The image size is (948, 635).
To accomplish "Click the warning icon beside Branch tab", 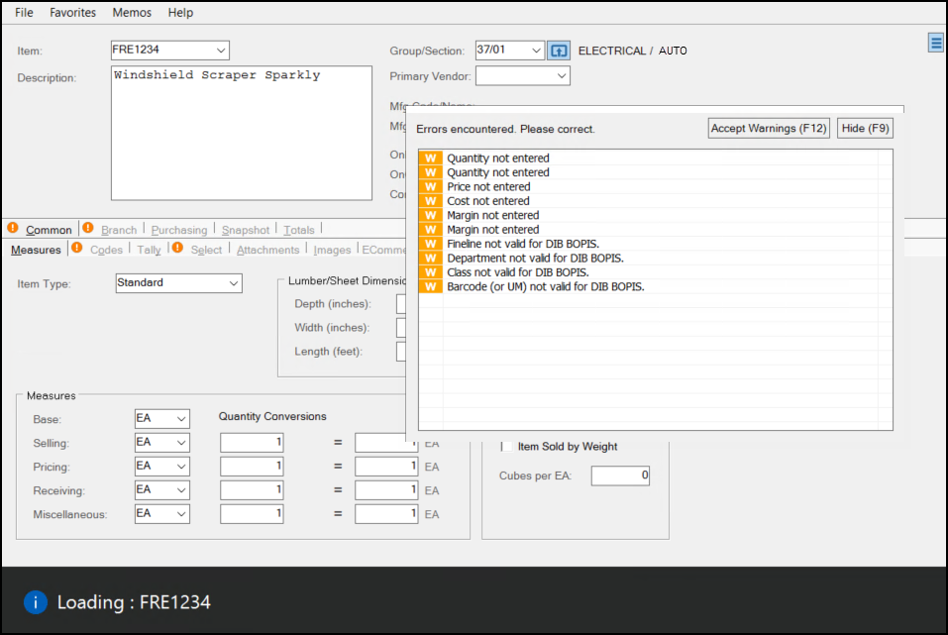I will click(88, 228).
